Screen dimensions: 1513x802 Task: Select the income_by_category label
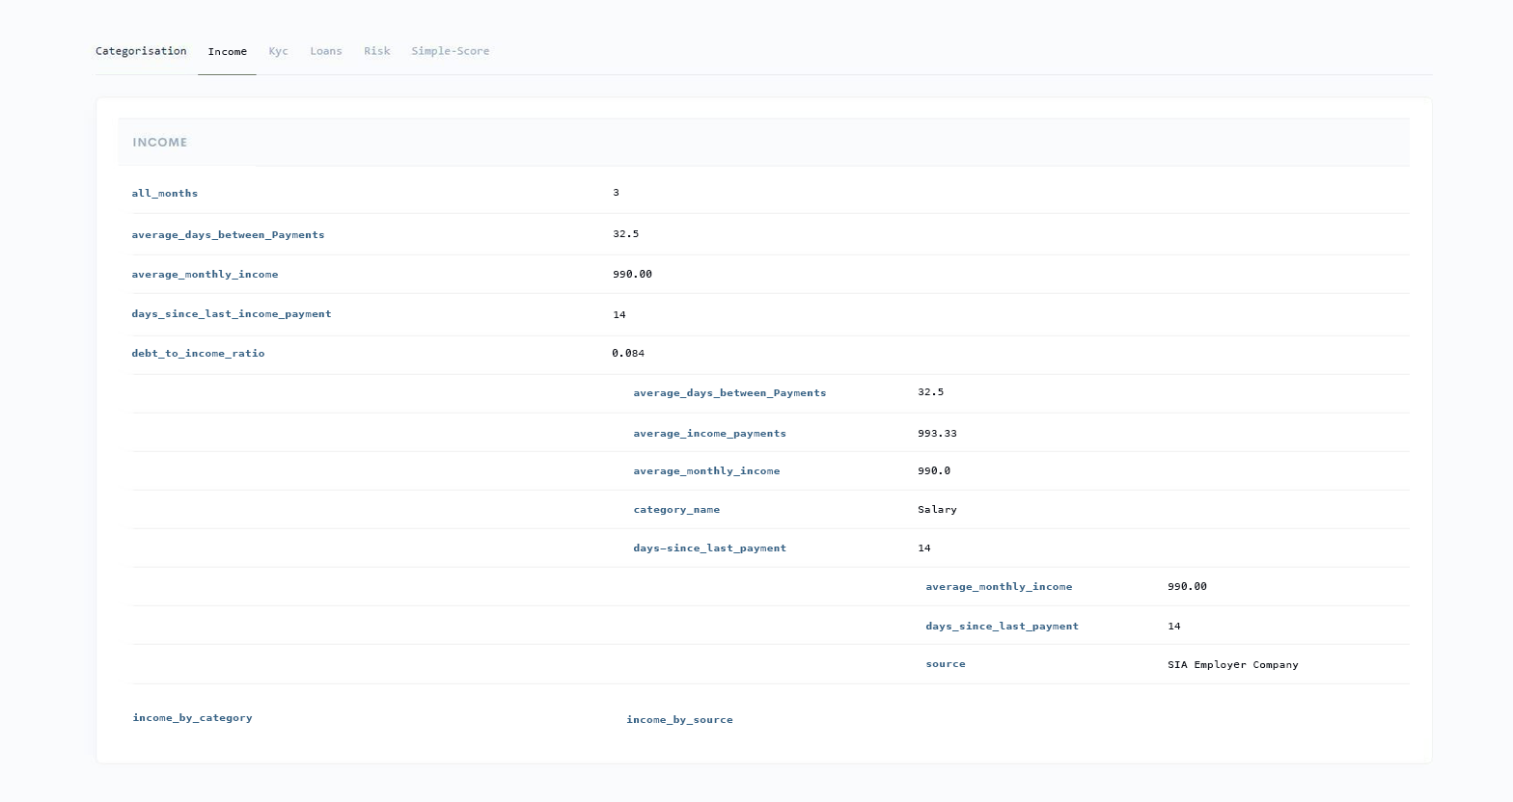(x=193, y=718)
